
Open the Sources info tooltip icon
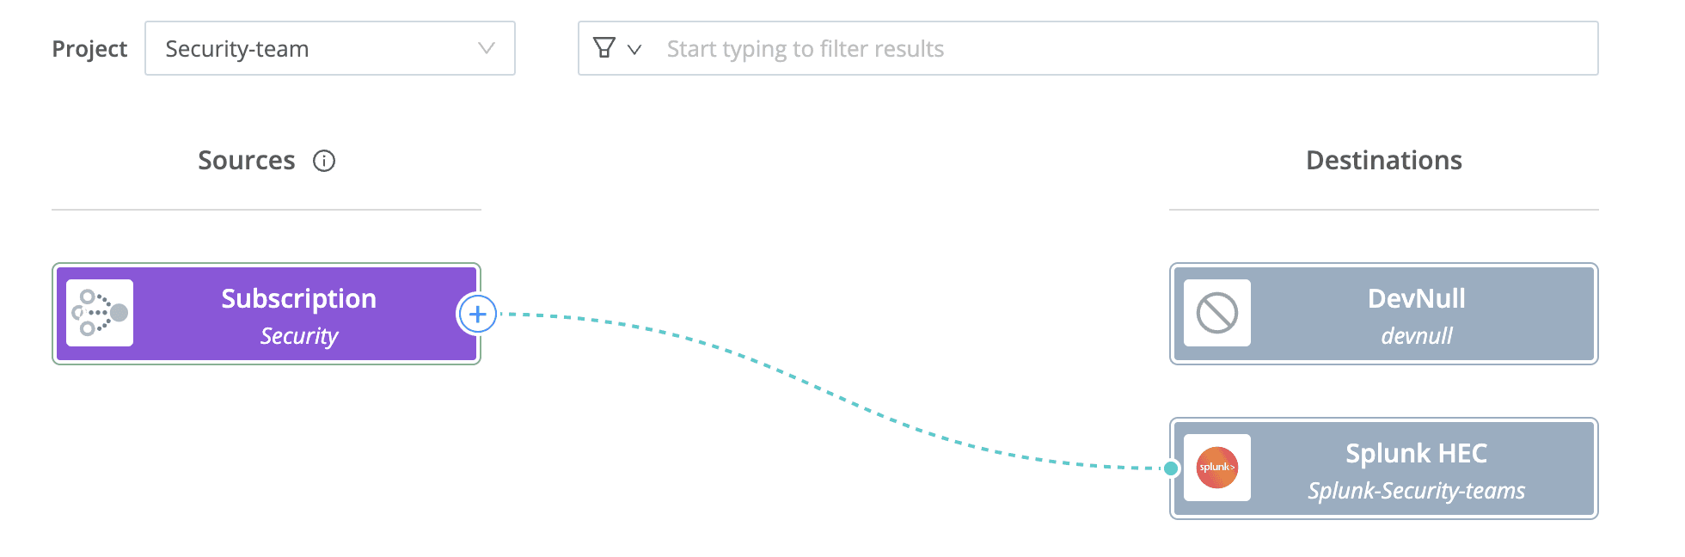[324, 161]
